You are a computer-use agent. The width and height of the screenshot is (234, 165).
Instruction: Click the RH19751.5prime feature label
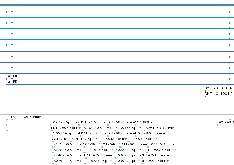pos(155,155)
